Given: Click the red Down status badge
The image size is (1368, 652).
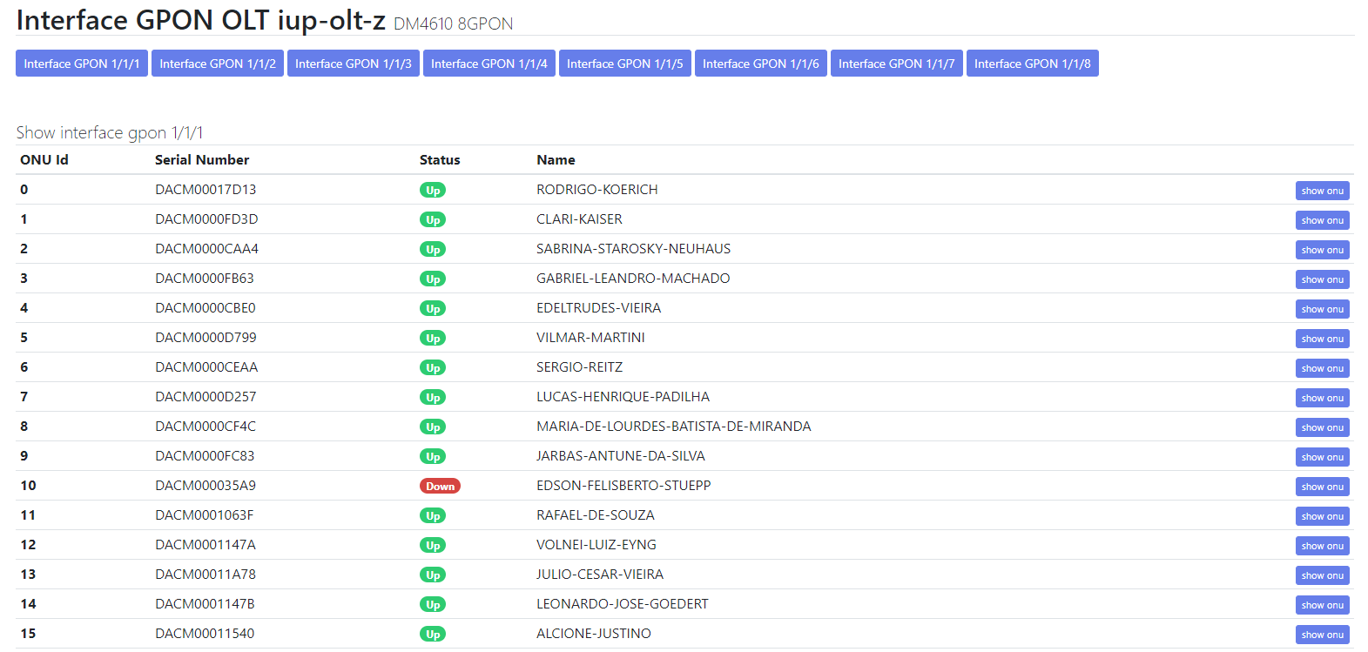Looking at the screenshot, I should coord(440,486).
